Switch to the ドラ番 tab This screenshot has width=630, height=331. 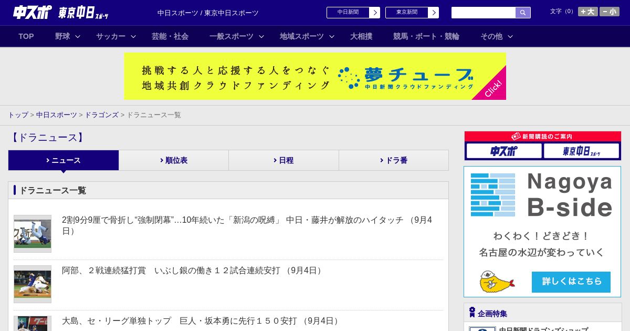[x=394, y=160]
